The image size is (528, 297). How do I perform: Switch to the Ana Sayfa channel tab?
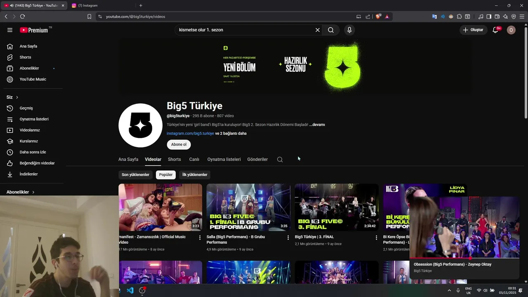(x=128, y=160)
